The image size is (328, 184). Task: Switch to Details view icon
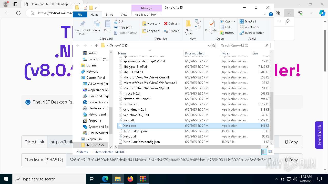(264, 152)
